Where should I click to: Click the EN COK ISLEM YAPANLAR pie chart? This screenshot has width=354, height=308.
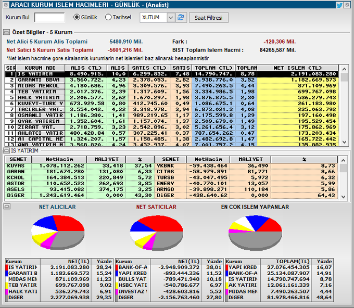[x=255, y=233]
